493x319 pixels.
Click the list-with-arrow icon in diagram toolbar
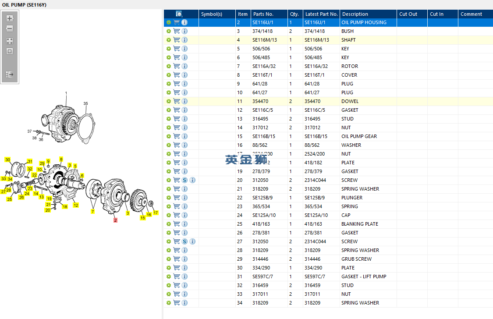click(10, 74)
